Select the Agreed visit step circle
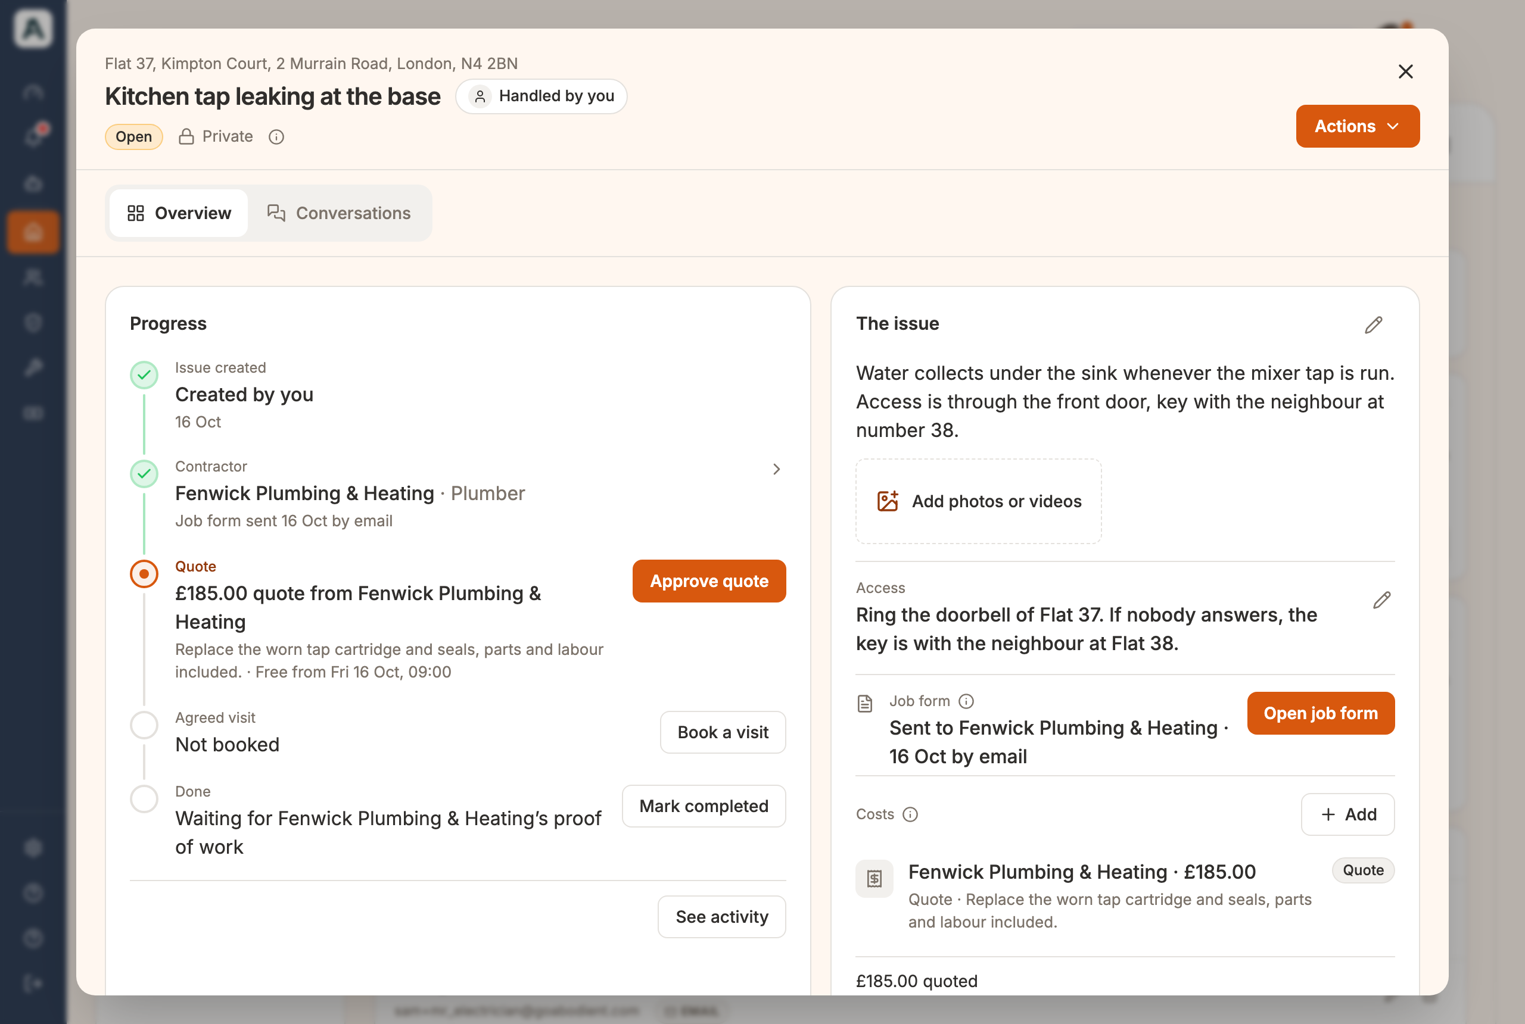Screen dimensions: 1525x1024 pos(144,725)
